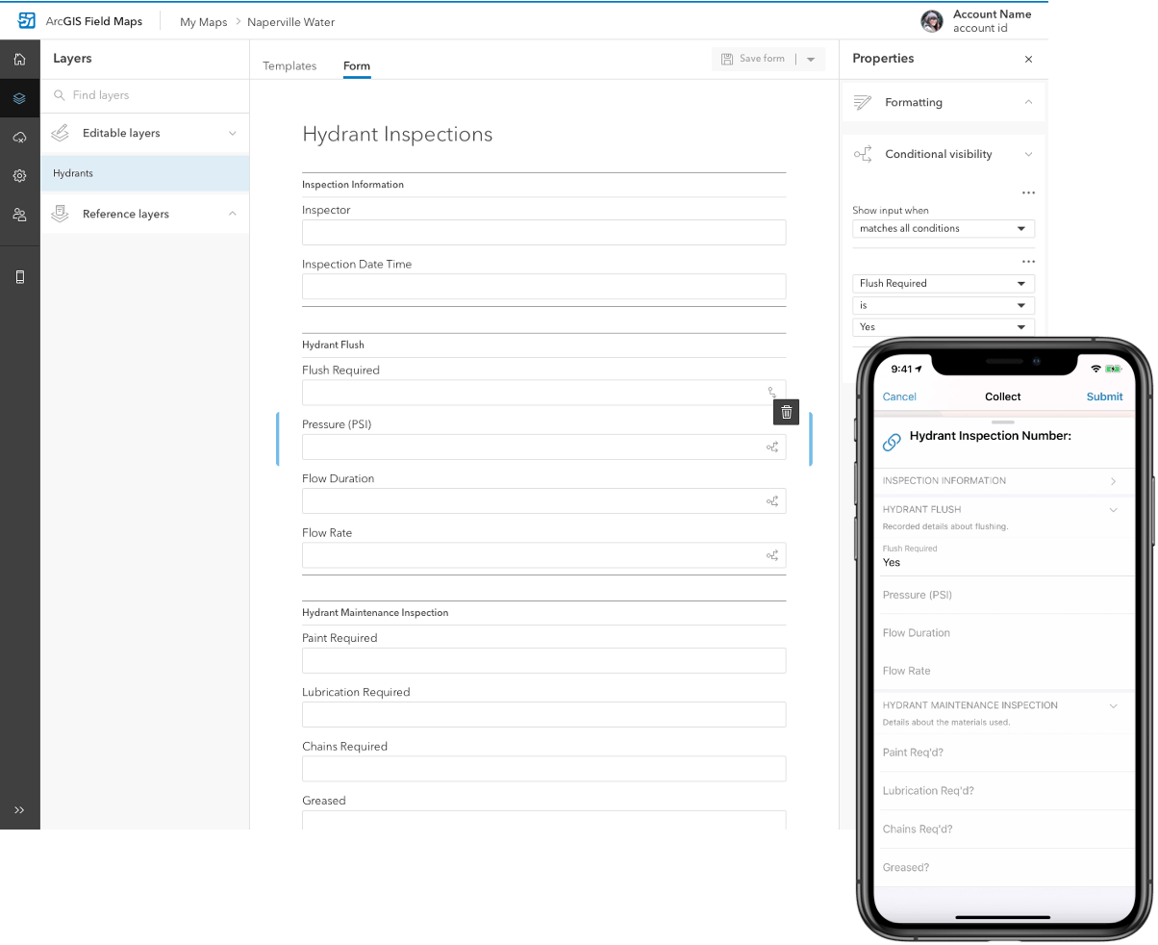Expand the Editable layers section chevron
The image size is (1158, 945).
click(232, 133)
